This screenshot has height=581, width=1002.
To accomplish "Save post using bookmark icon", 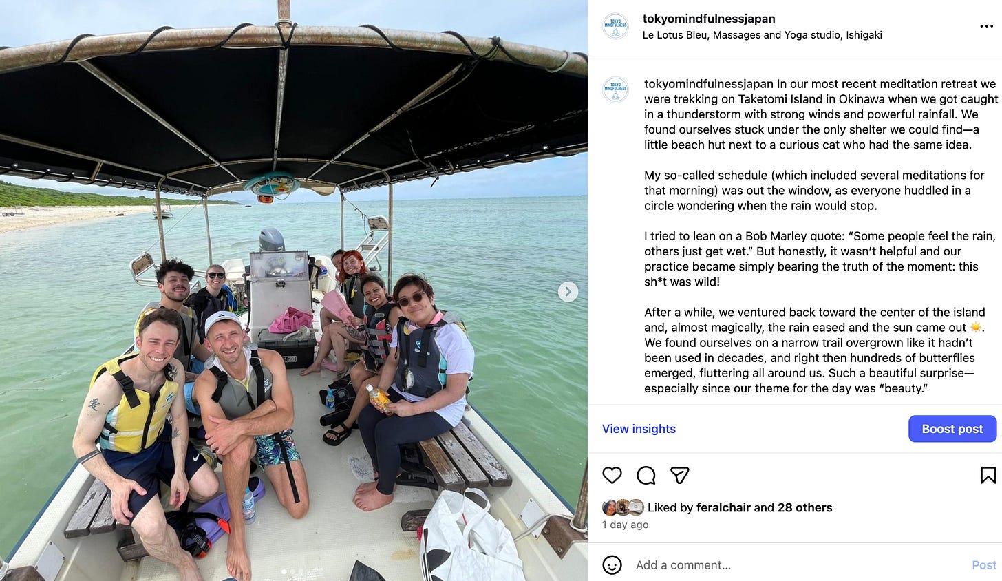I will [x=988, y=475].
